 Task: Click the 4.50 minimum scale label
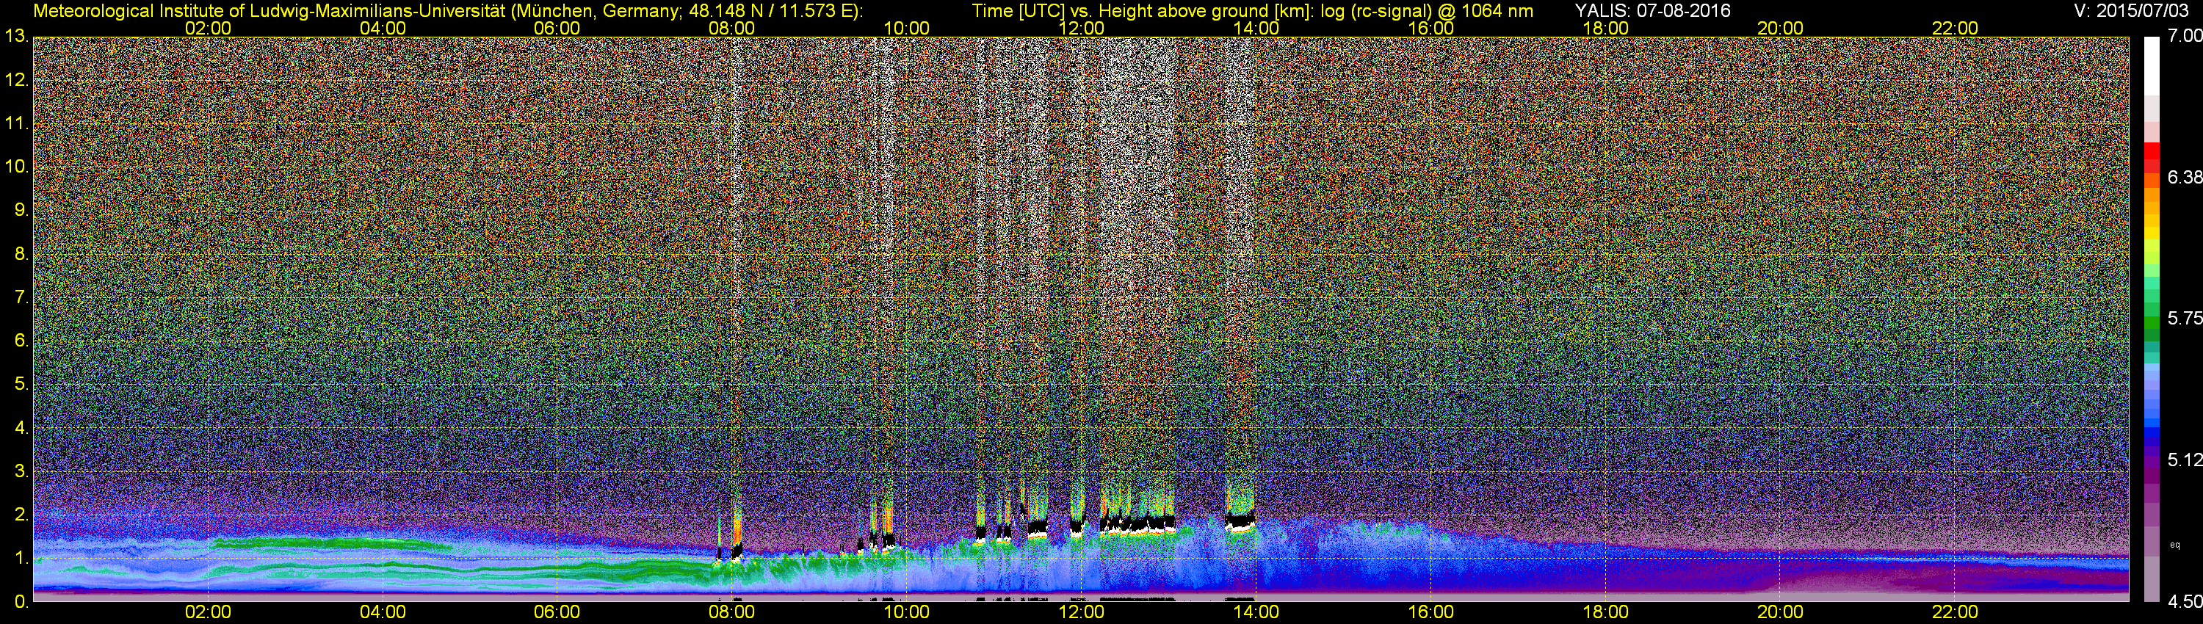pos(2184,602)
